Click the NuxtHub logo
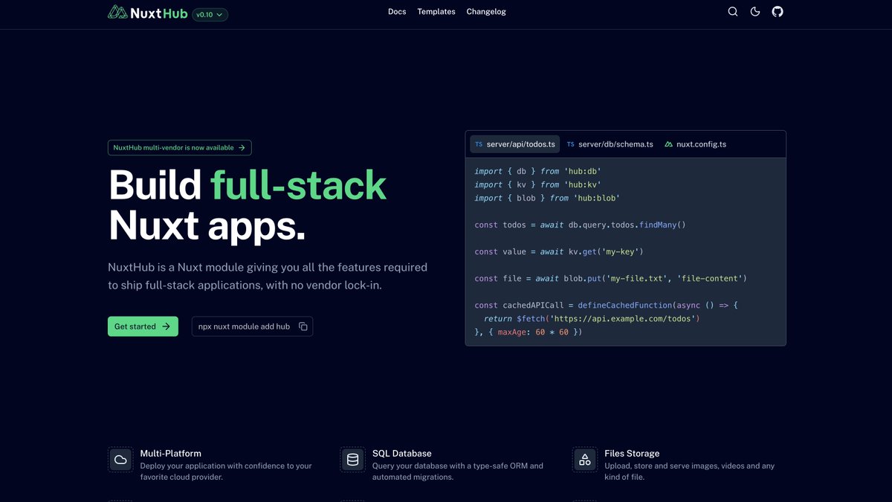The height and width of the screenshot is (502, 892). tap(147, 12)
